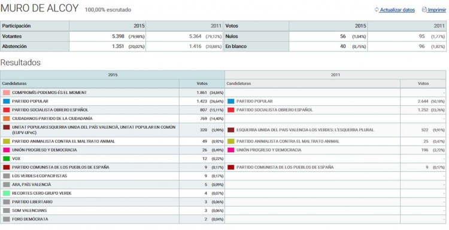
Task: Select the Partido Popular 2011 row
Action: click(335, 101)
